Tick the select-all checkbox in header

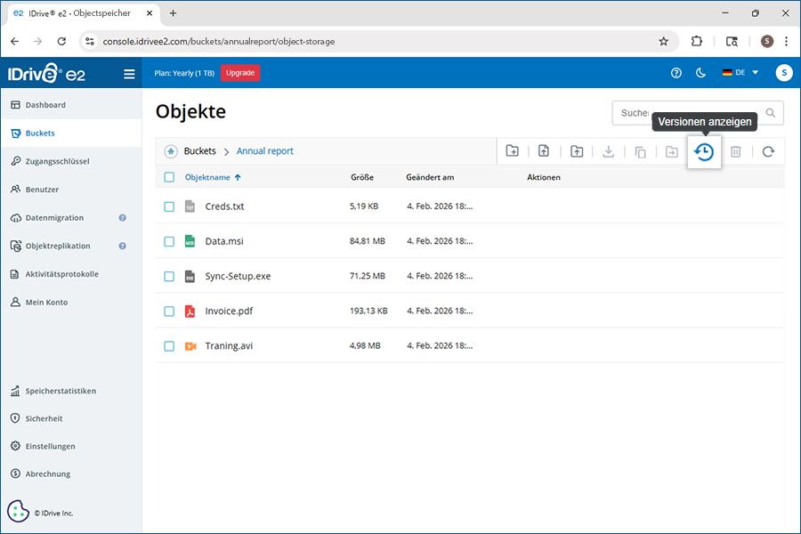(169, 177)
